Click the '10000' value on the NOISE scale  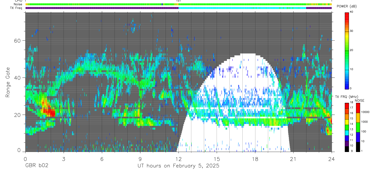point(365,112)
